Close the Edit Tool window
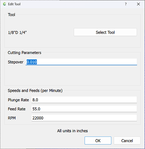This screenshot has width=145, height=149. (138, 4)
